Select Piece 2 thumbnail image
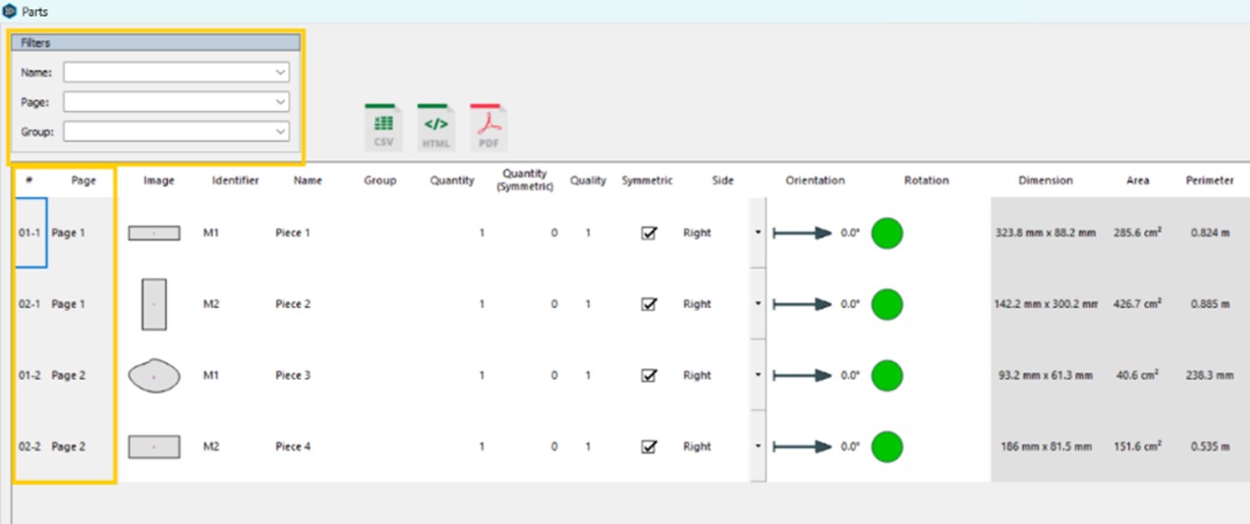Viewport: 1250px width, 524px height. 154,304
